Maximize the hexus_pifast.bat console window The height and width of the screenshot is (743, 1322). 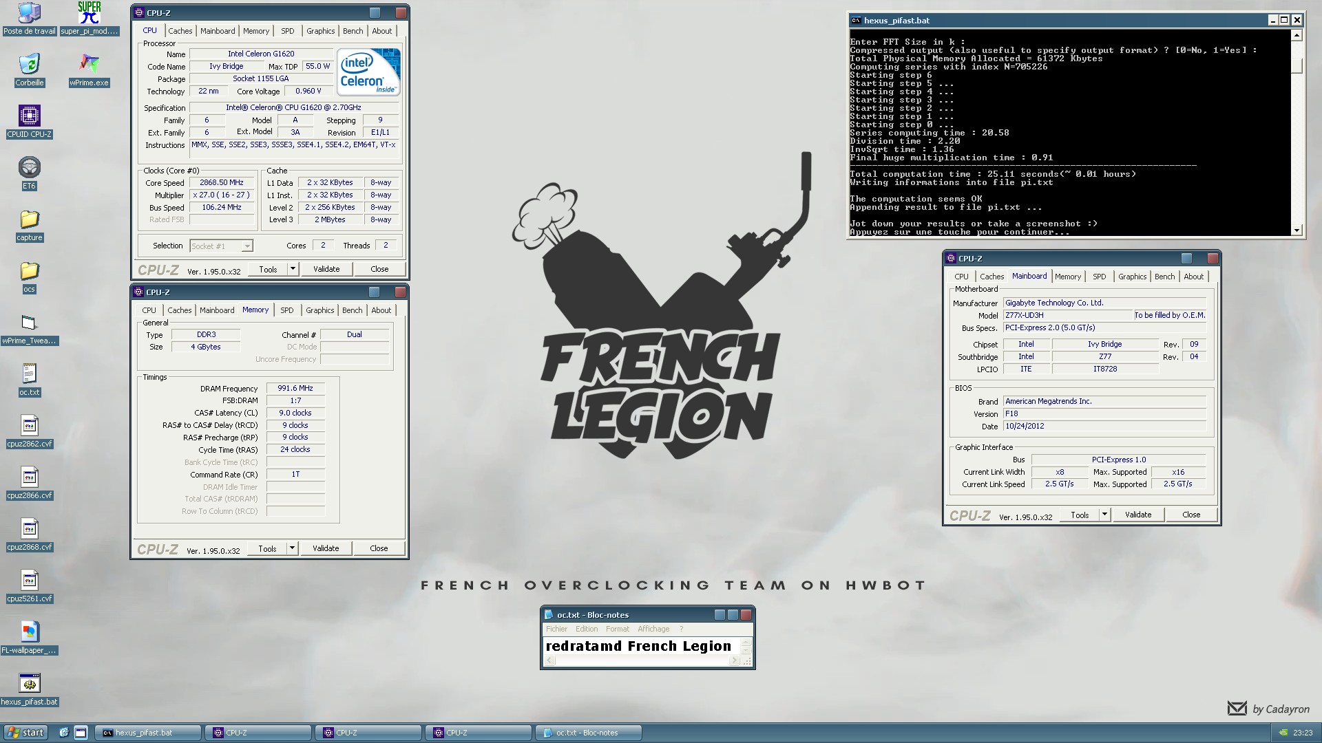[1285, 21]
